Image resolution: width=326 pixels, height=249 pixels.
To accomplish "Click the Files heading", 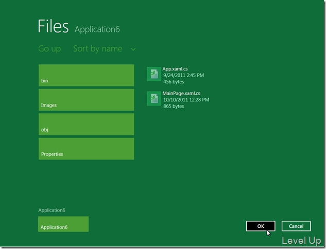I will coord(53,26).
